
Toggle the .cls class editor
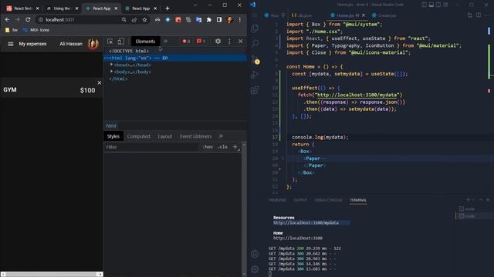222,147
